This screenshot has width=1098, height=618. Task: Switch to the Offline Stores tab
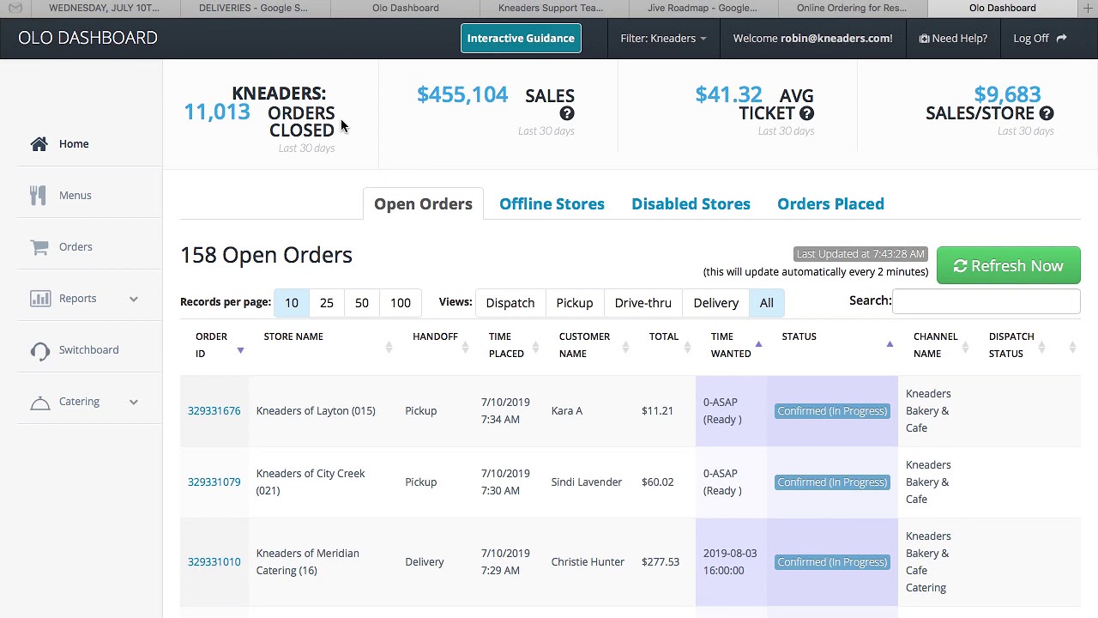tap(552, 204)
